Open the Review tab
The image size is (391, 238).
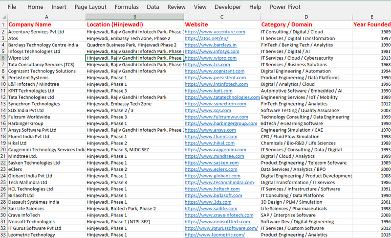(176, 7)
